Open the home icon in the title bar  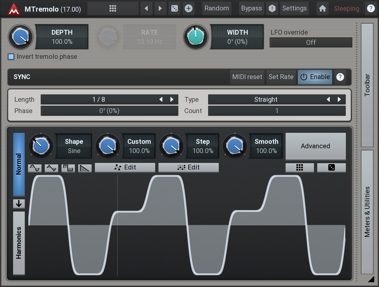pyautogui.click(x=322, y=8)
